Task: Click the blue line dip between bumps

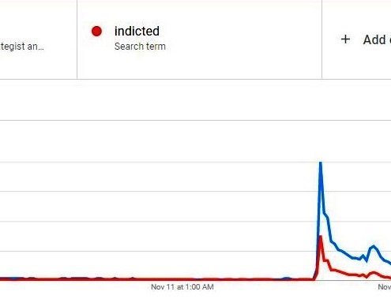Action: [x=367, y=260]
